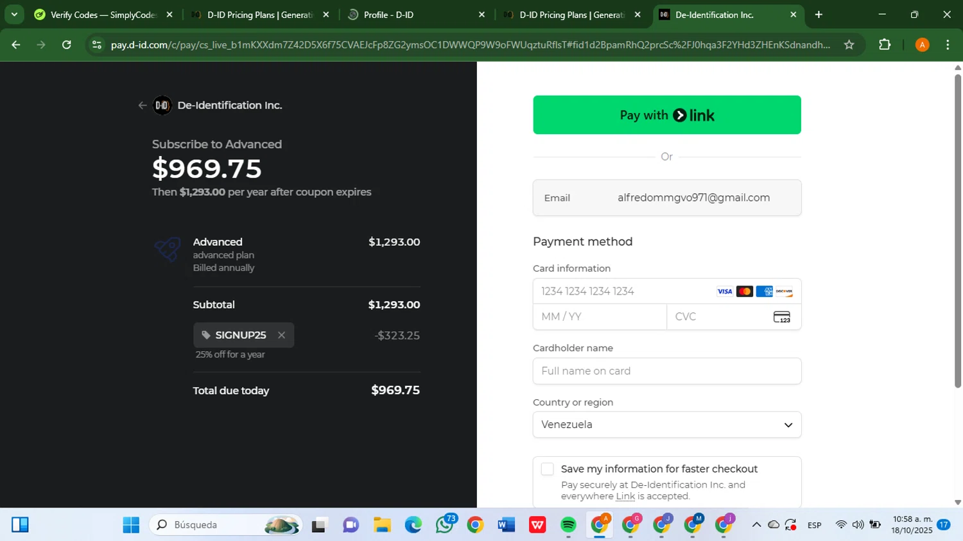Open the Chrome three-dot menu

(x=948, y=45)
